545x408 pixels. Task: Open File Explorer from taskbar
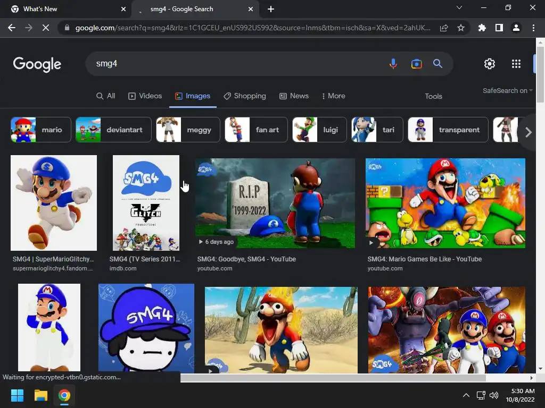[x=40, y=395]
